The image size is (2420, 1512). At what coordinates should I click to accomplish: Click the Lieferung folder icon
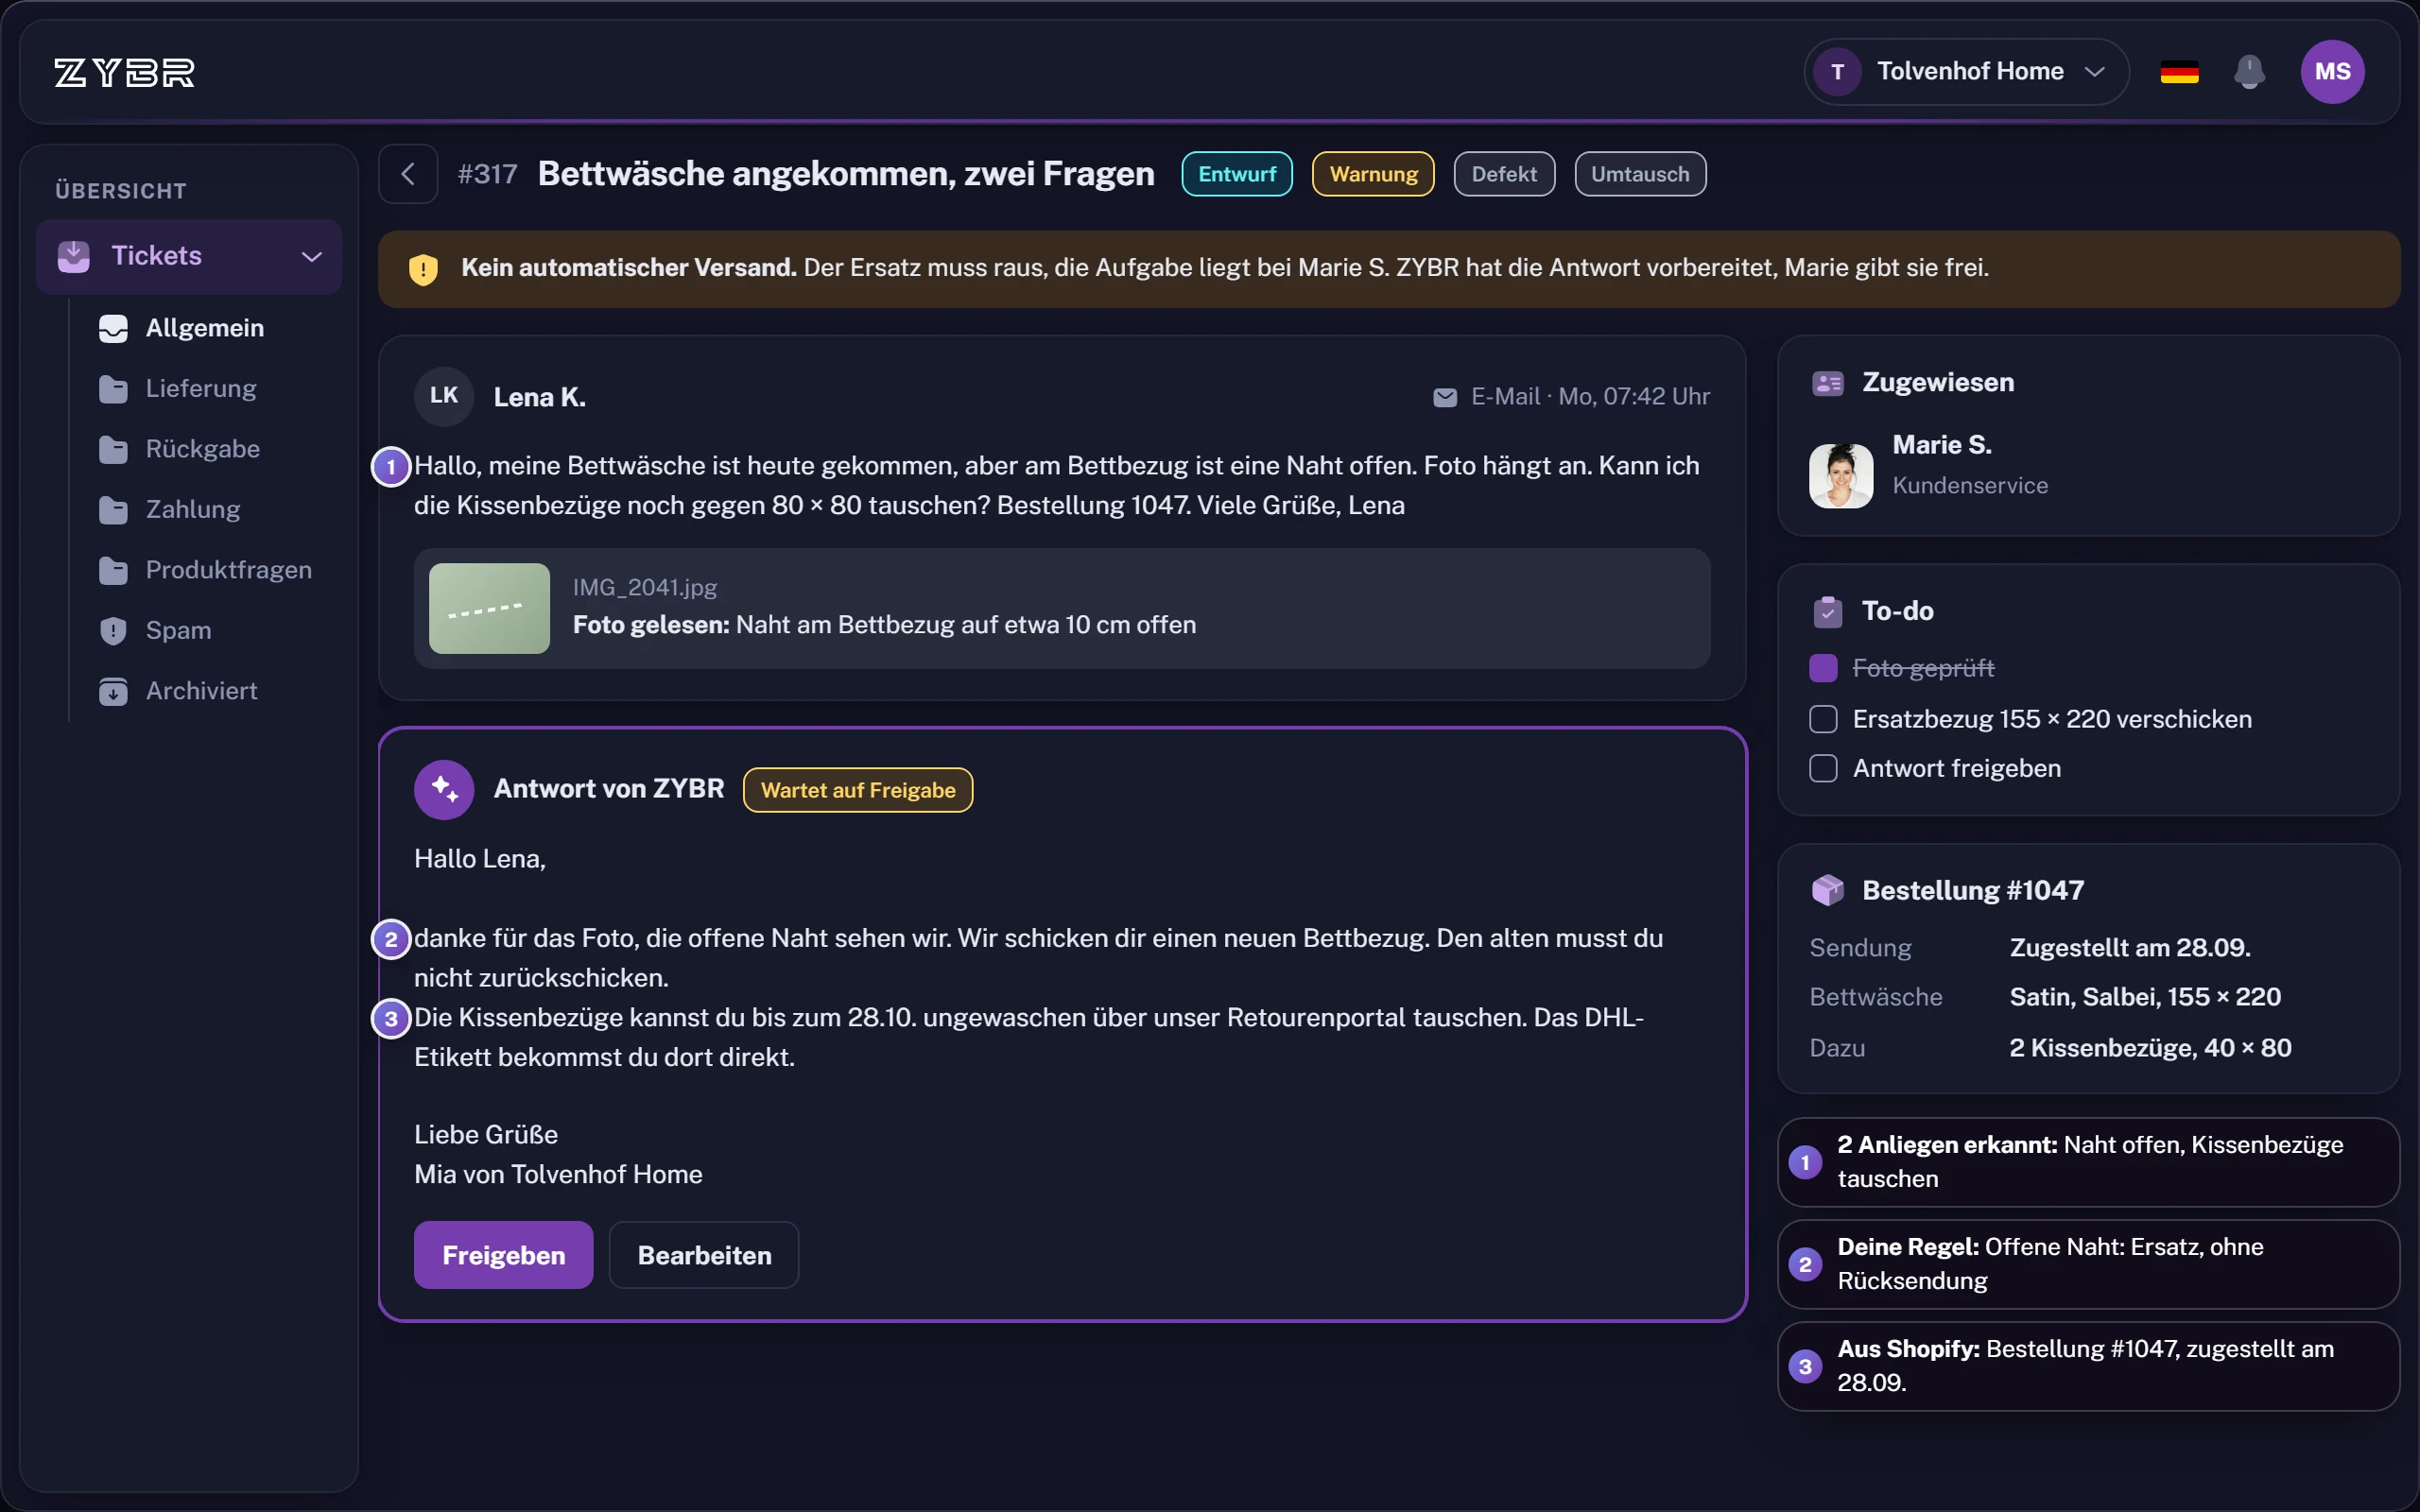[113, 389]
